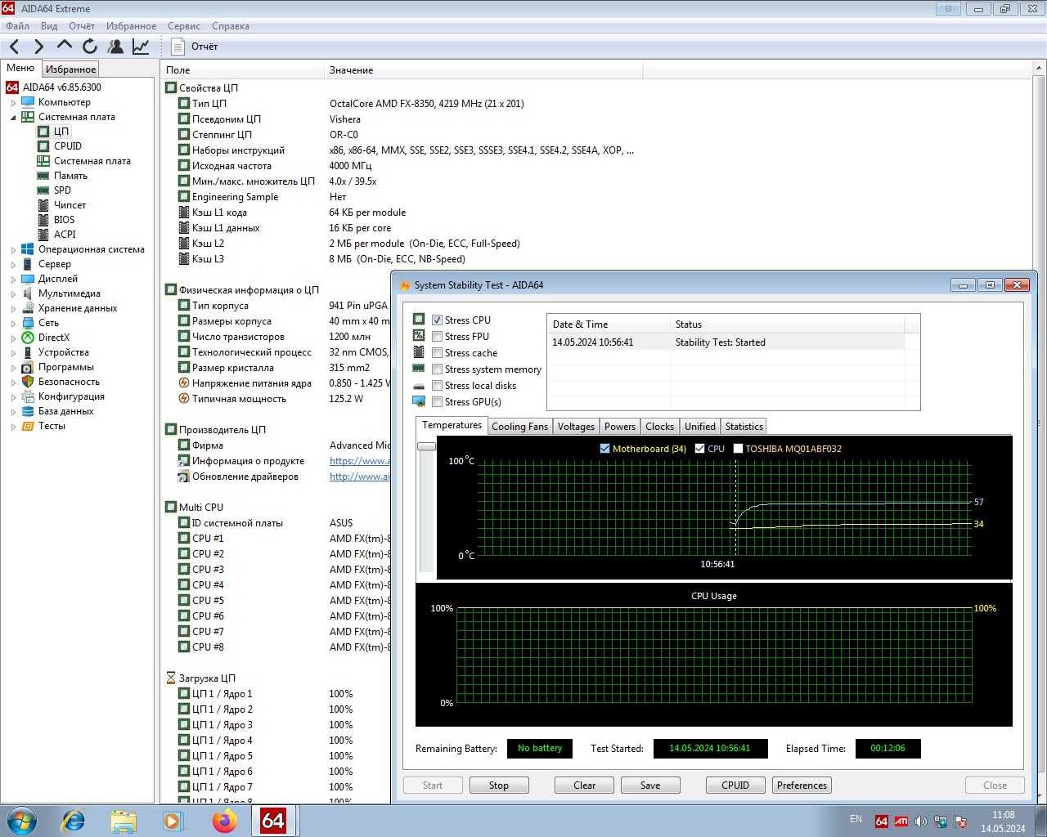Click the DirectX icon in the tree

click(28, 338)
